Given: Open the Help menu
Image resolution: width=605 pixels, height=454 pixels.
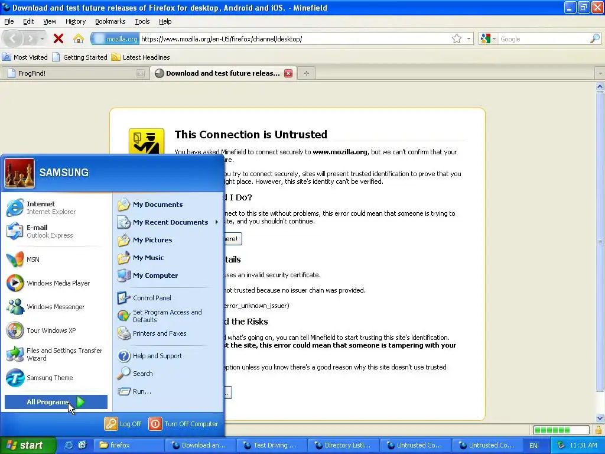Looking at the screenshot, I should 165,21.
